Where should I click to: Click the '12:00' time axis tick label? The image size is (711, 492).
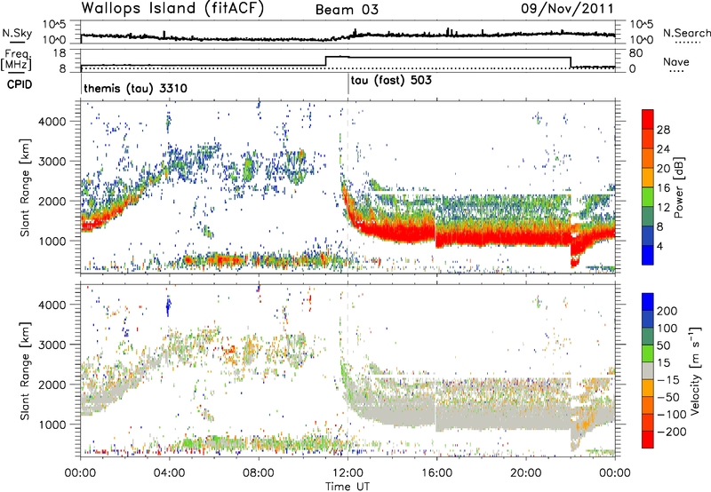point(348,473)
